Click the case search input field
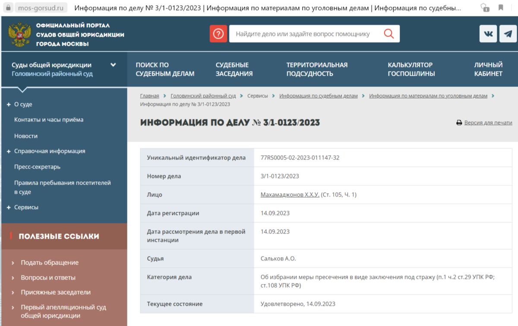Screen dimensions: 518x326 [x=302, y=33]
